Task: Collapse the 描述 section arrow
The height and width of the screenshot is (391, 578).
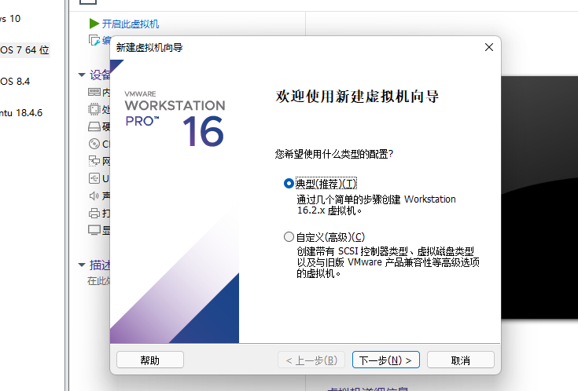Action: (82, 265)
